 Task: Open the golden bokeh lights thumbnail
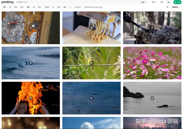(x=31, y=123)
